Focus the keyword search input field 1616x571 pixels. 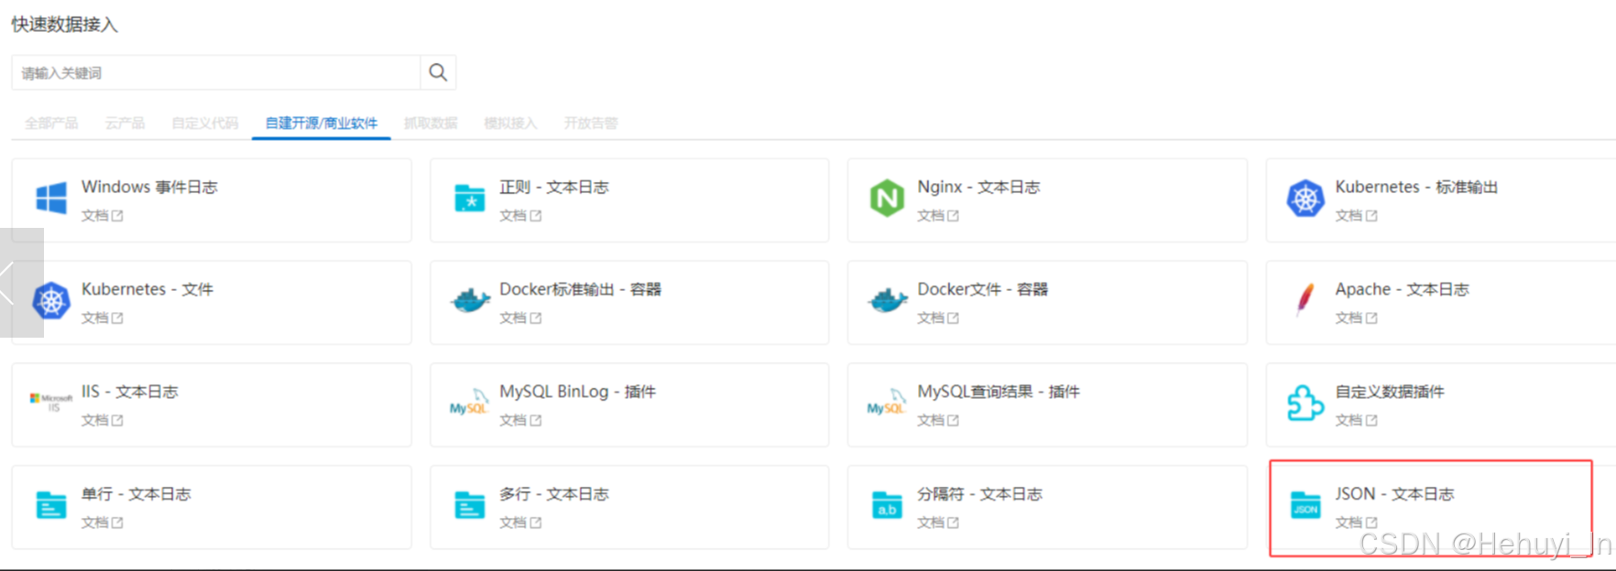click(216, 72)
